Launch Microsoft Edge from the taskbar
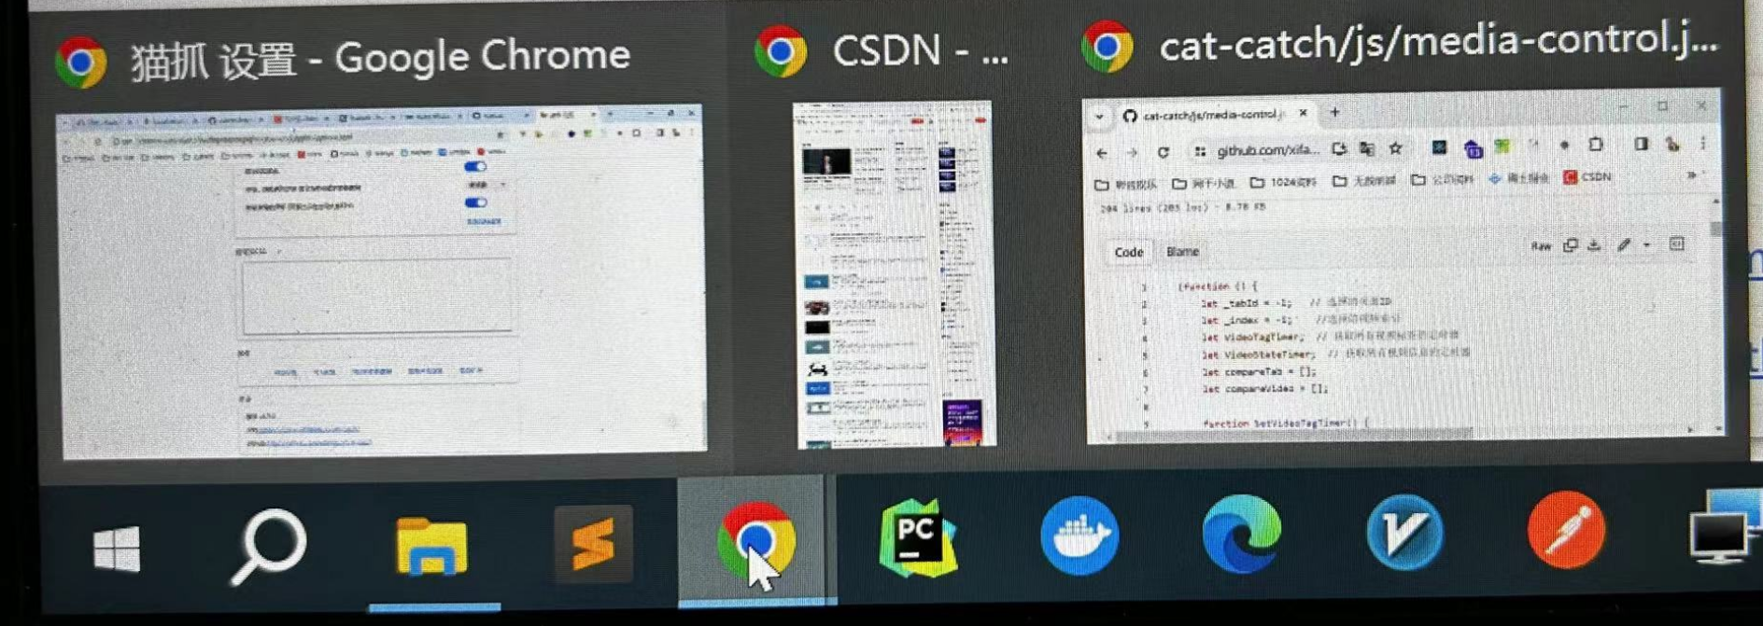Viewport: 1763px width, 626px height. pyautogui.click(x=1242, y=534)
